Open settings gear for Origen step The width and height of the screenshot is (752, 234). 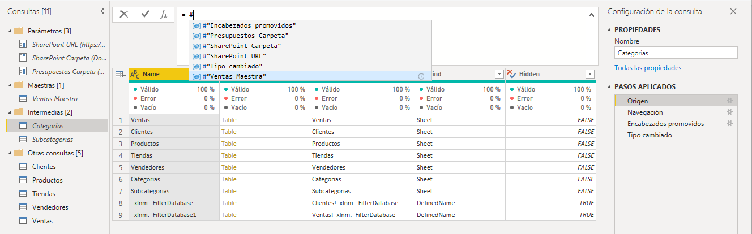click(729, 101)
